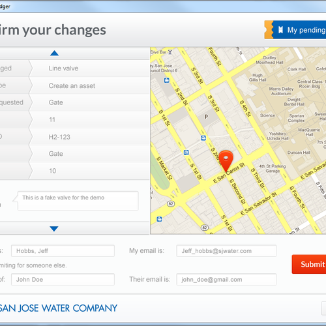Click the first 'Gate' value below Create an asset
This screenshot has height=326, width=326.
[56, 102]
